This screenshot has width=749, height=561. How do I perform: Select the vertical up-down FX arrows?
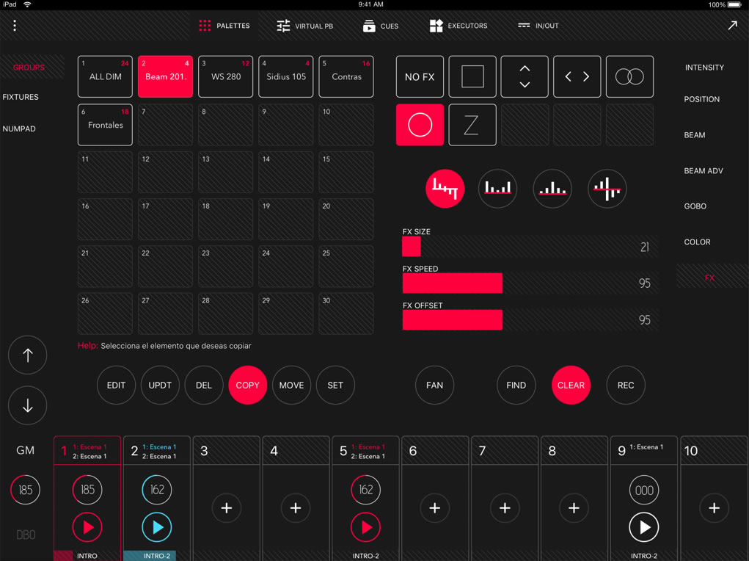click(x=525, y=77)
